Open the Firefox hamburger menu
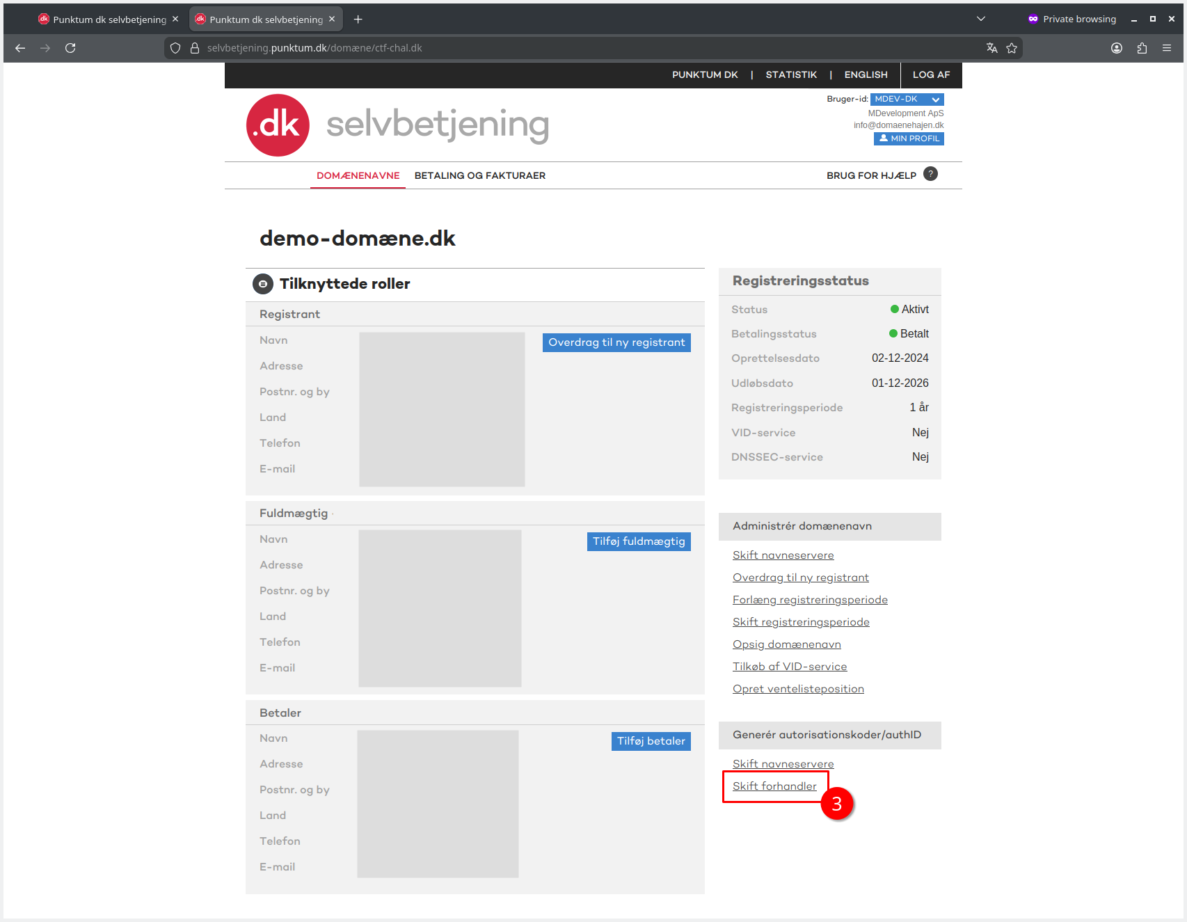Screen dimensions: 1187x922 pyautogui.click(x=1167, y=48)
